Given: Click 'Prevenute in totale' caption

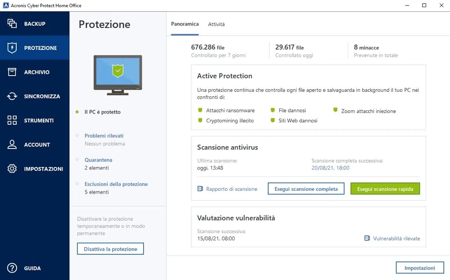Looking at the screenshot, I should click(376, 55).
